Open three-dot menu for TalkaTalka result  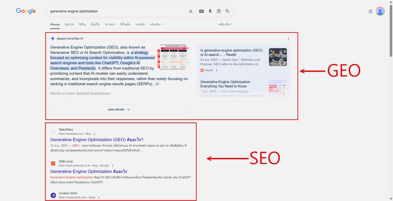point(94,134)
